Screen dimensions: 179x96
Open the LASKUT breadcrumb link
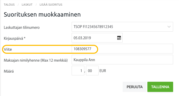click(27, 5)
